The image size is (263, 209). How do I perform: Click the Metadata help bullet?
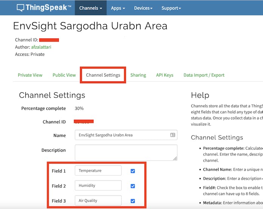233,203
